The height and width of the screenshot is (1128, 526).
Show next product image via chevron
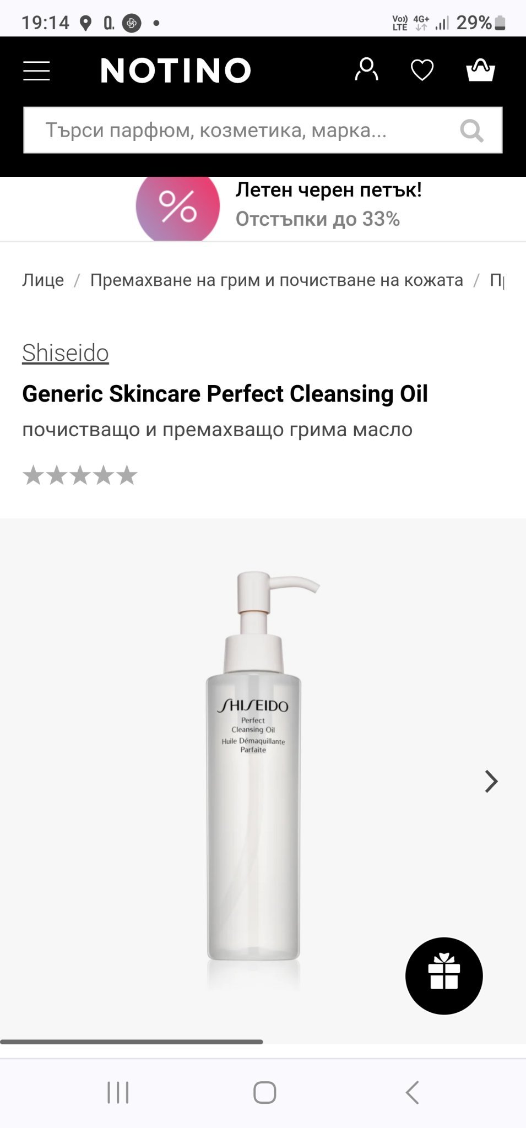pyautogui.click(x=491, y=781)
